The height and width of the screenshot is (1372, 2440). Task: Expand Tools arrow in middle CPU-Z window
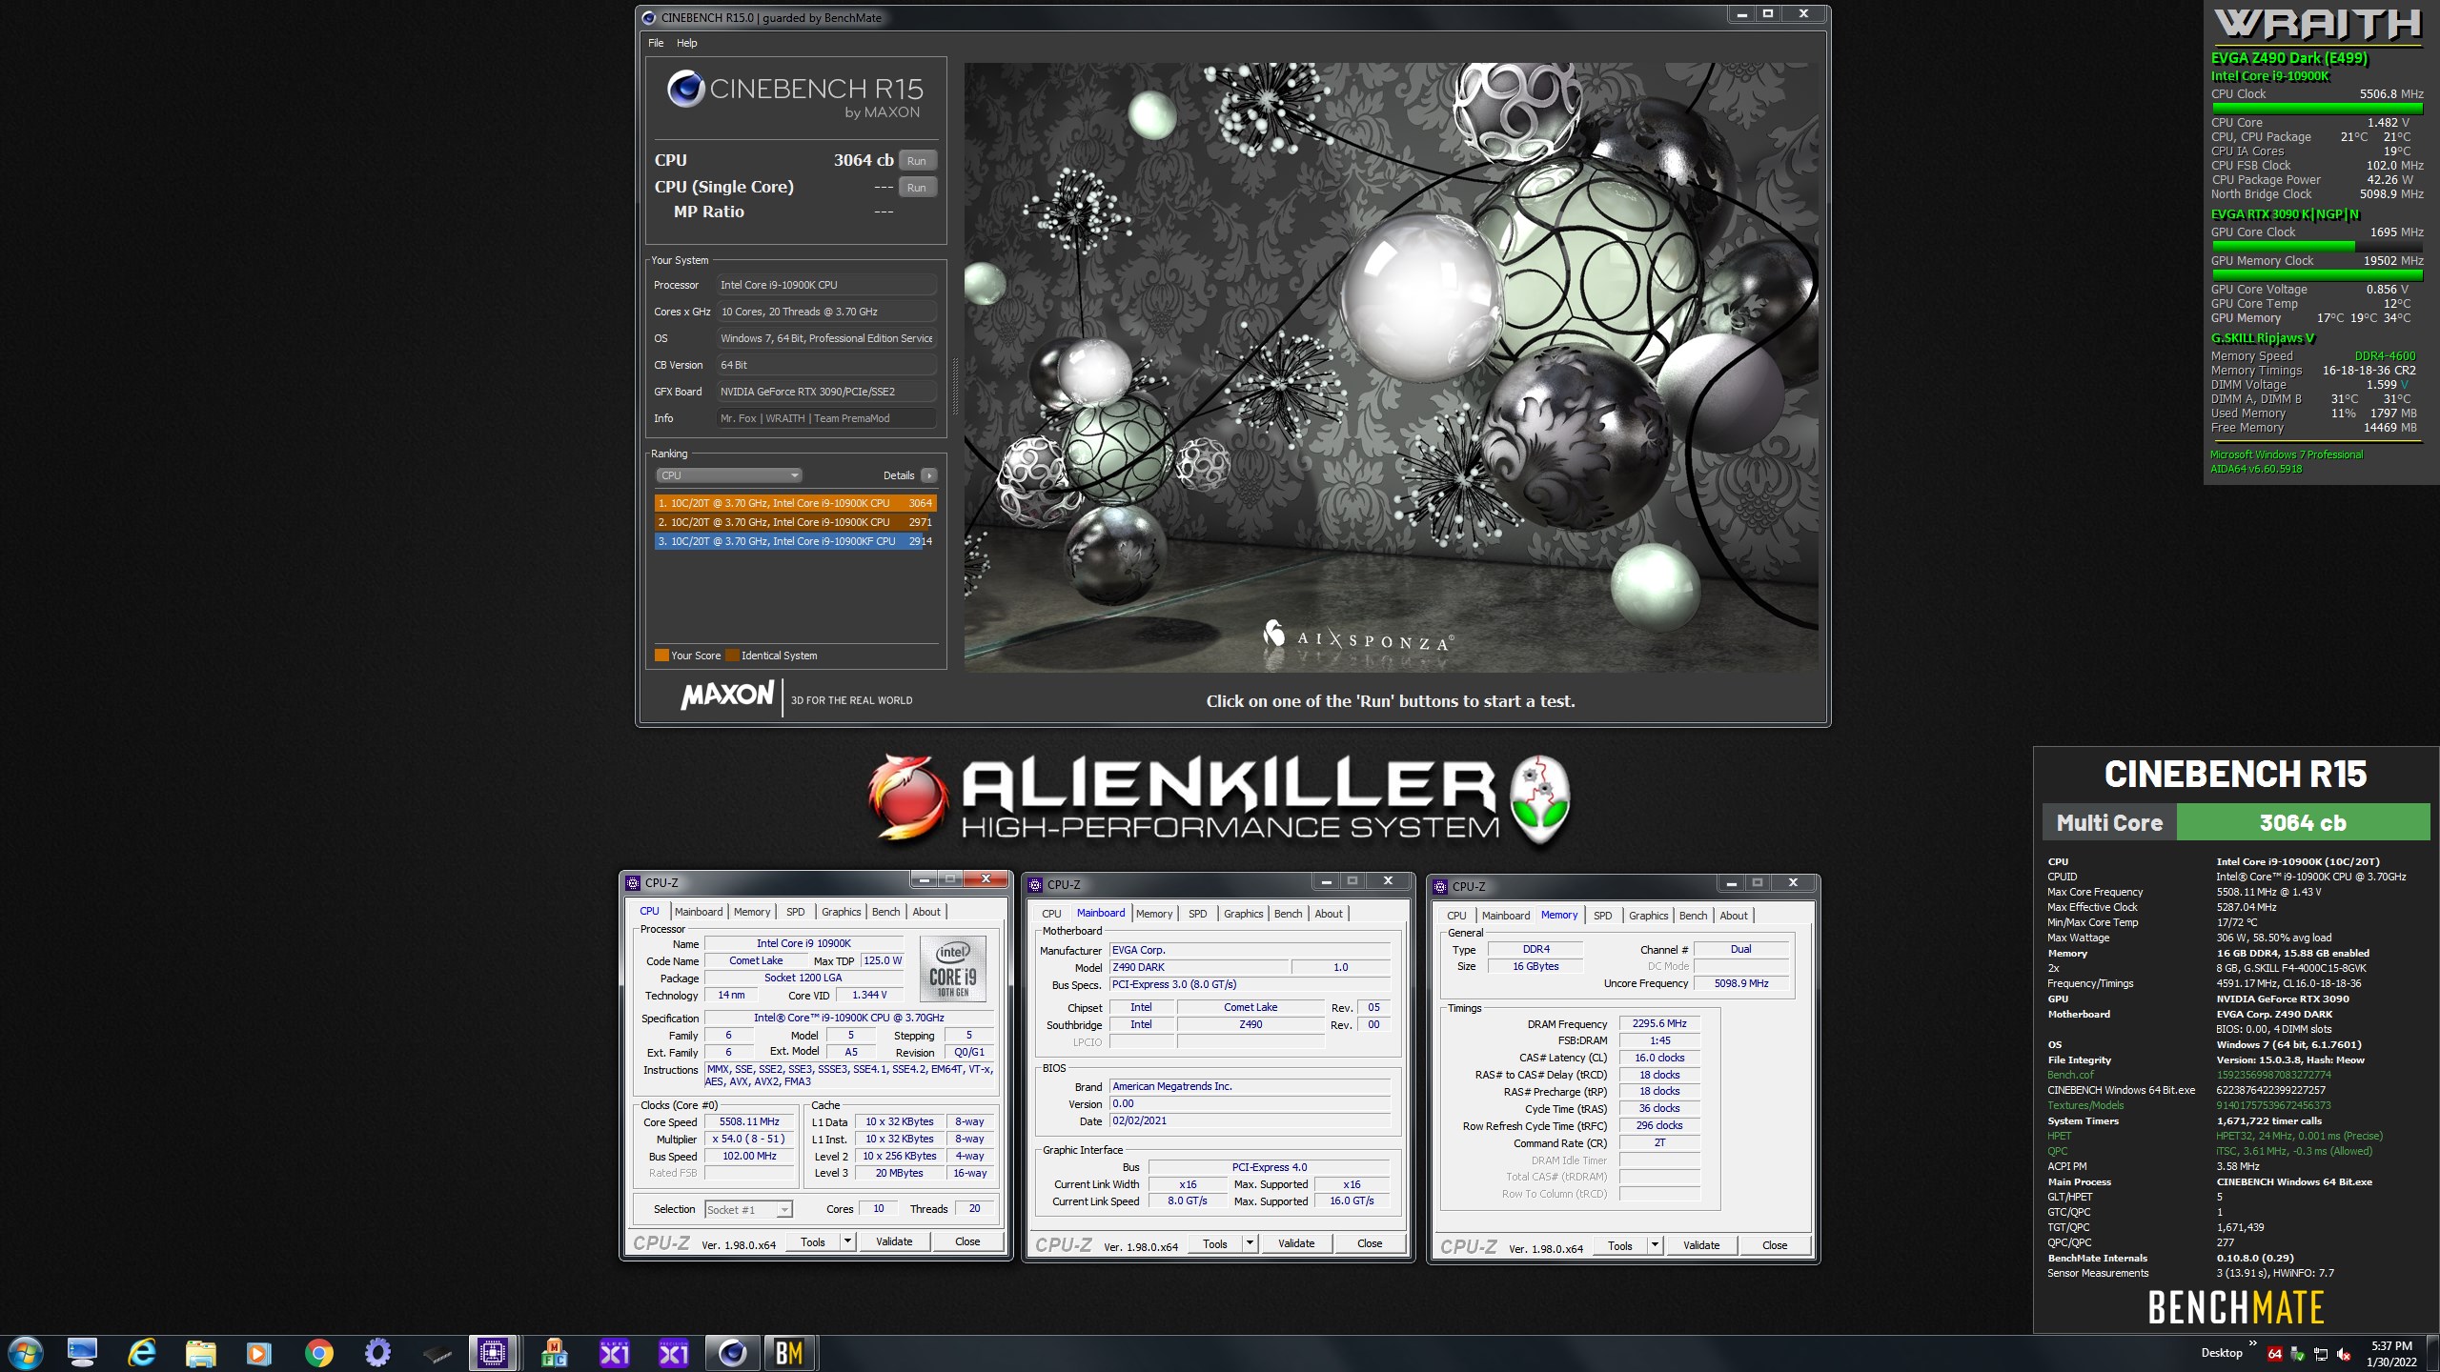[1249, 1243]
